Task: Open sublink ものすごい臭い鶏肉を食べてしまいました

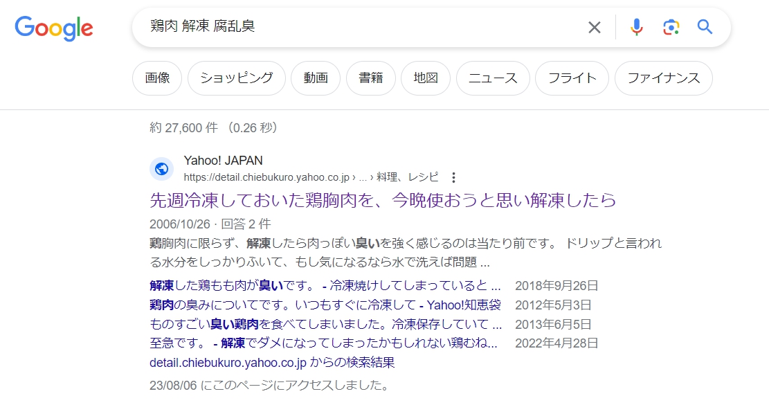Action: [325, 324]
